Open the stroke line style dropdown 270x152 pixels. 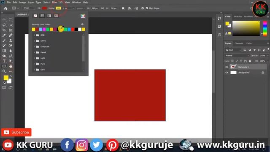click(x=81, y=8)
